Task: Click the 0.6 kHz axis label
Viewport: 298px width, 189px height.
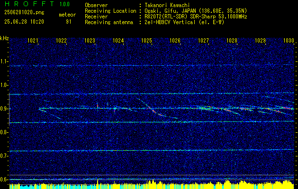Action: (4, 180)
